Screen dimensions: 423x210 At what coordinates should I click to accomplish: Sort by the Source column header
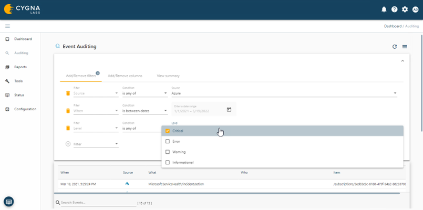128,173
